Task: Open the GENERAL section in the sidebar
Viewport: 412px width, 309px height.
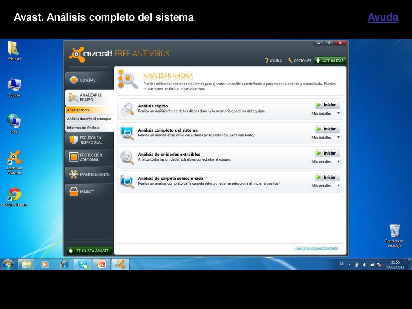Action: click(x=90, y=80)
